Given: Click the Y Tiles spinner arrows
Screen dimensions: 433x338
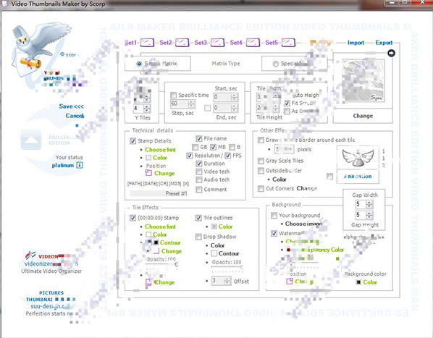Looking at the screenshot, I should pyautogui.click(x=148, y=109).
